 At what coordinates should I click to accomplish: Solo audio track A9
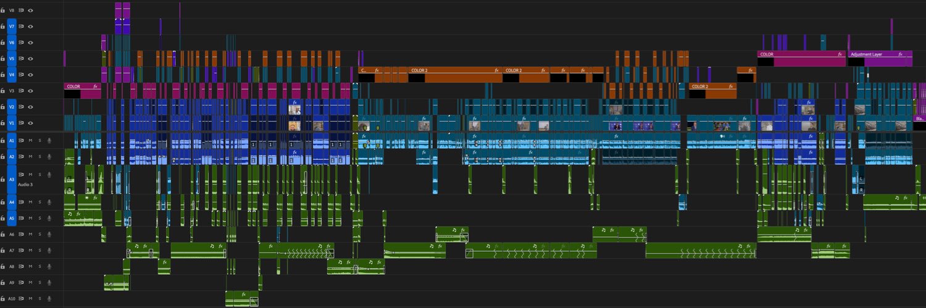point(40,283)
